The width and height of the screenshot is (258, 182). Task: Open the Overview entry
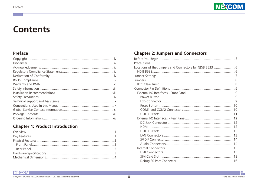pyautogui.click(x=65, y=132)
